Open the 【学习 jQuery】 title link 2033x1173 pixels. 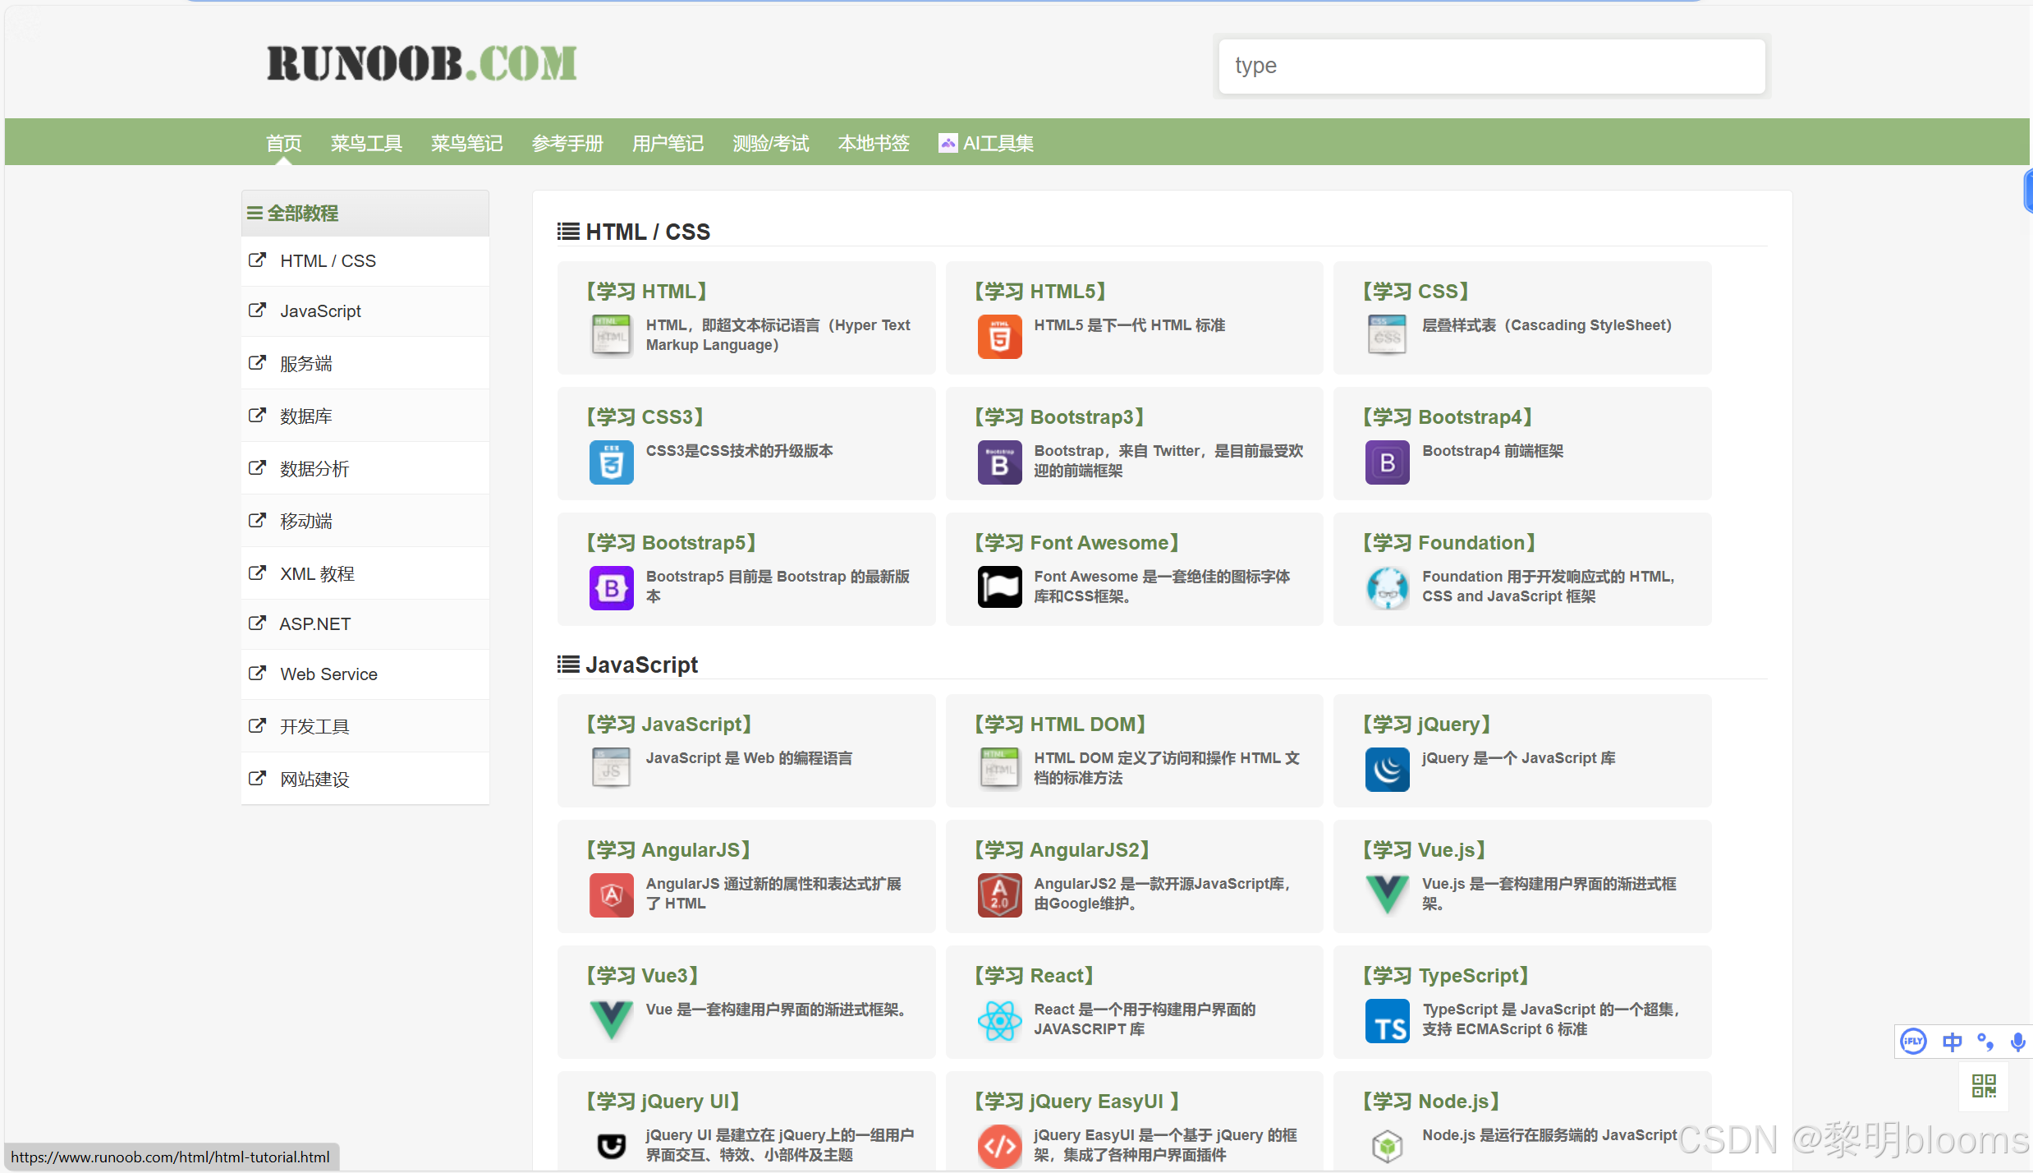pyautogui.click(x=1427, y=724)
